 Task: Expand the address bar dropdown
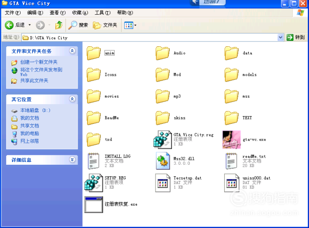pyautogui.click(x=280, y=37)
